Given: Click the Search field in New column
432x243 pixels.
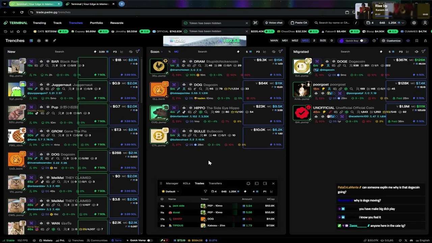Looking at the screenshot, I should (x=59, y=52).
